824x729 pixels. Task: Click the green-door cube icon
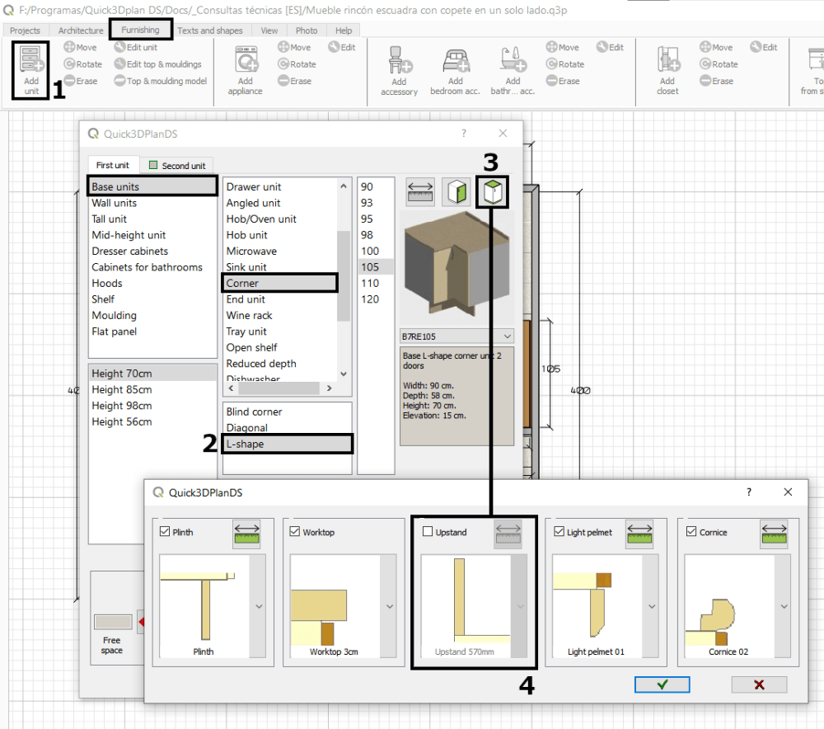[456, 191]
